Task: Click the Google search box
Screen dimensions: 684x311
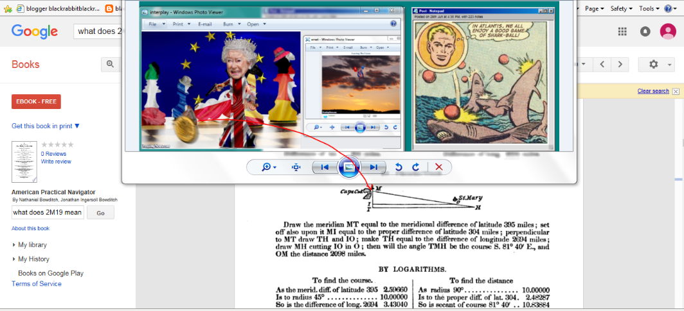Action: 98,31
